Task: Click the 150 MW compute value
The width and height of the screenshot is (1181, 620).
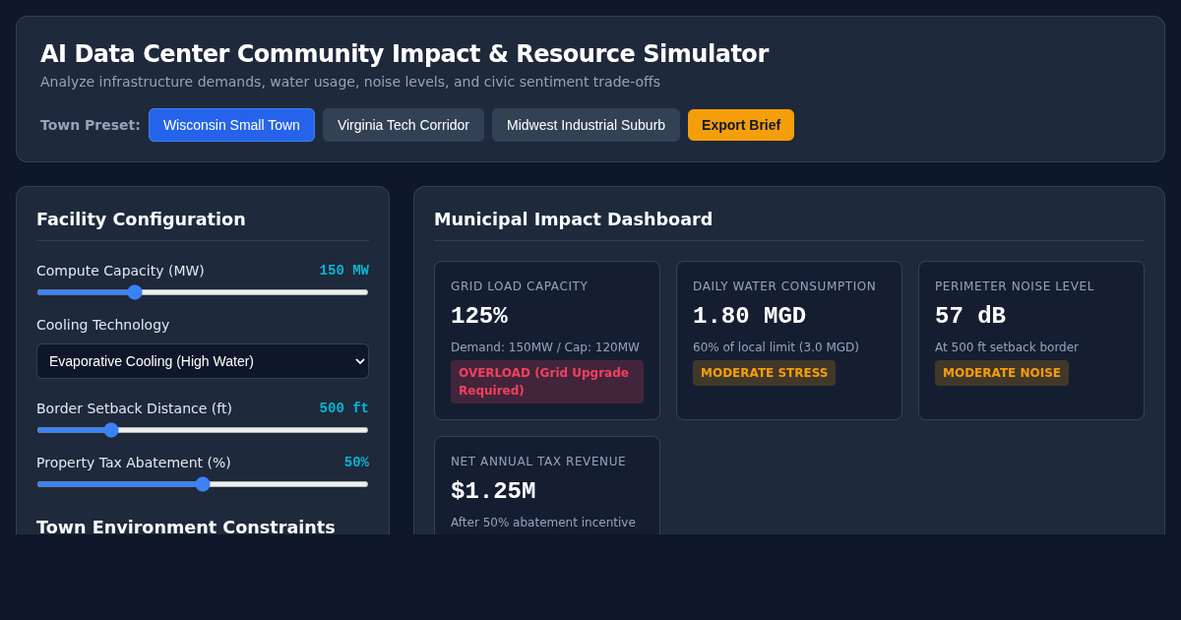Action: pyautogui.click(x=343, y=271)
